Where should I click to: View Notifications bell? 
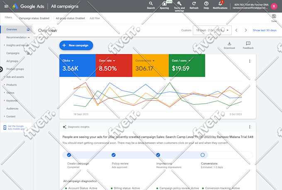click(220, 5)
